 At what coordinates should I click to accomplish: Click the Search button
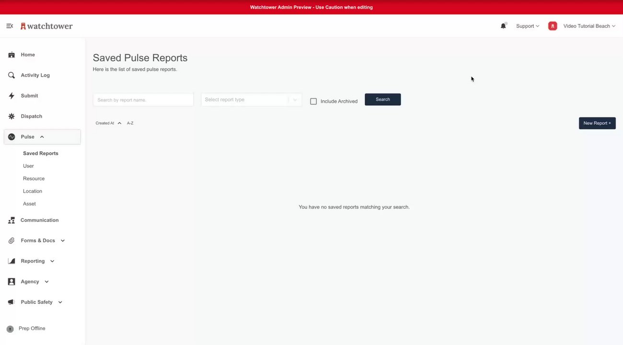tap(383, 99)
